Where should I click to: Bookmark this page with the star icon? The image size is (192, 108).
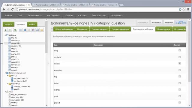(183, 9)
